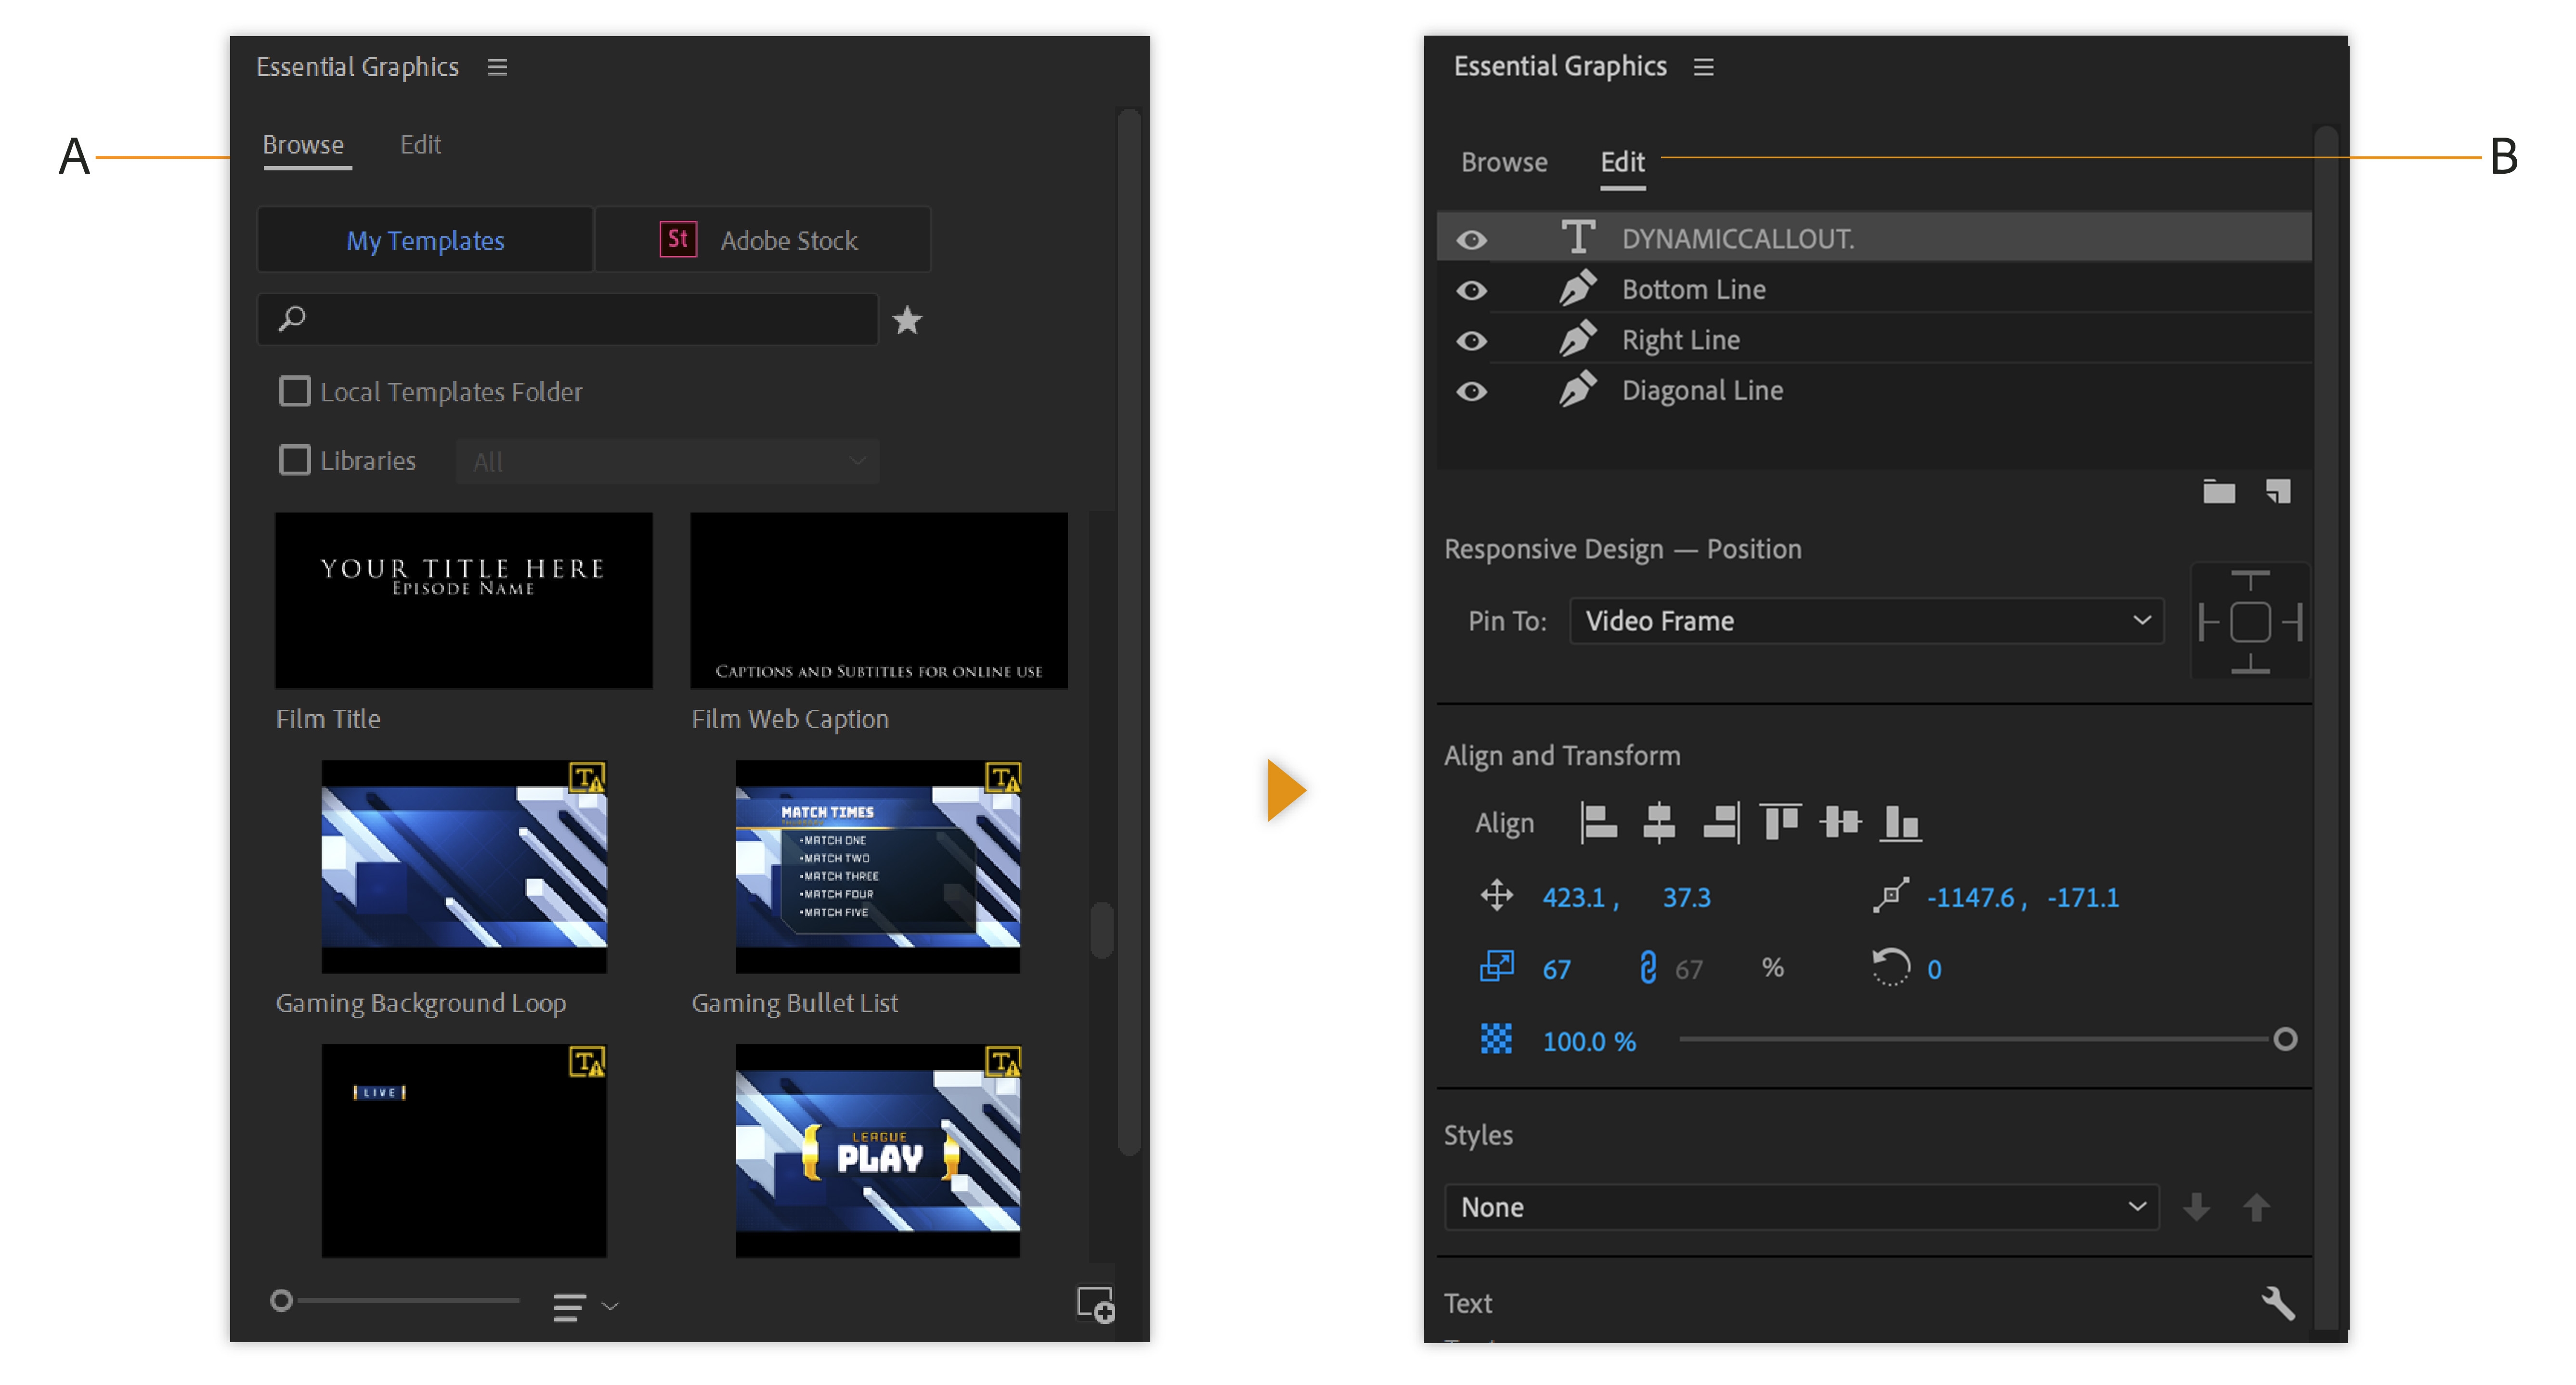The height and width of the screenshot is (1385, 2576).
Task: Click the My Templates button
Action: point(425,240)
